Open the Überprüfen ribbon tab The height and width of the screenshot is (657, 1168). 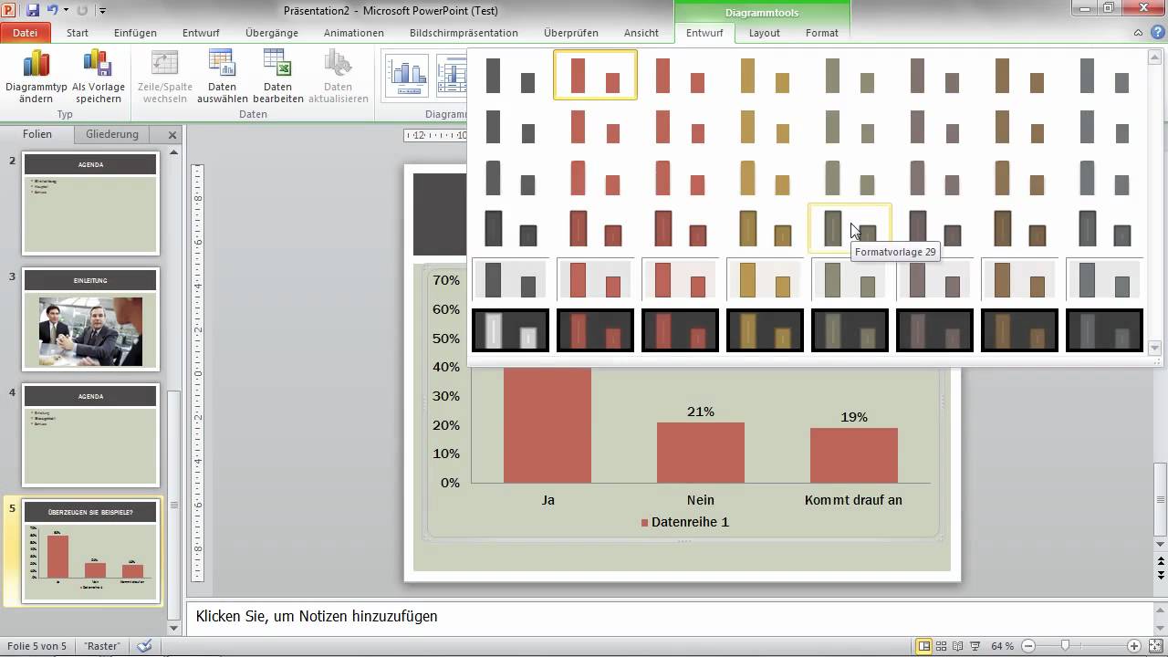pos(571,33)
